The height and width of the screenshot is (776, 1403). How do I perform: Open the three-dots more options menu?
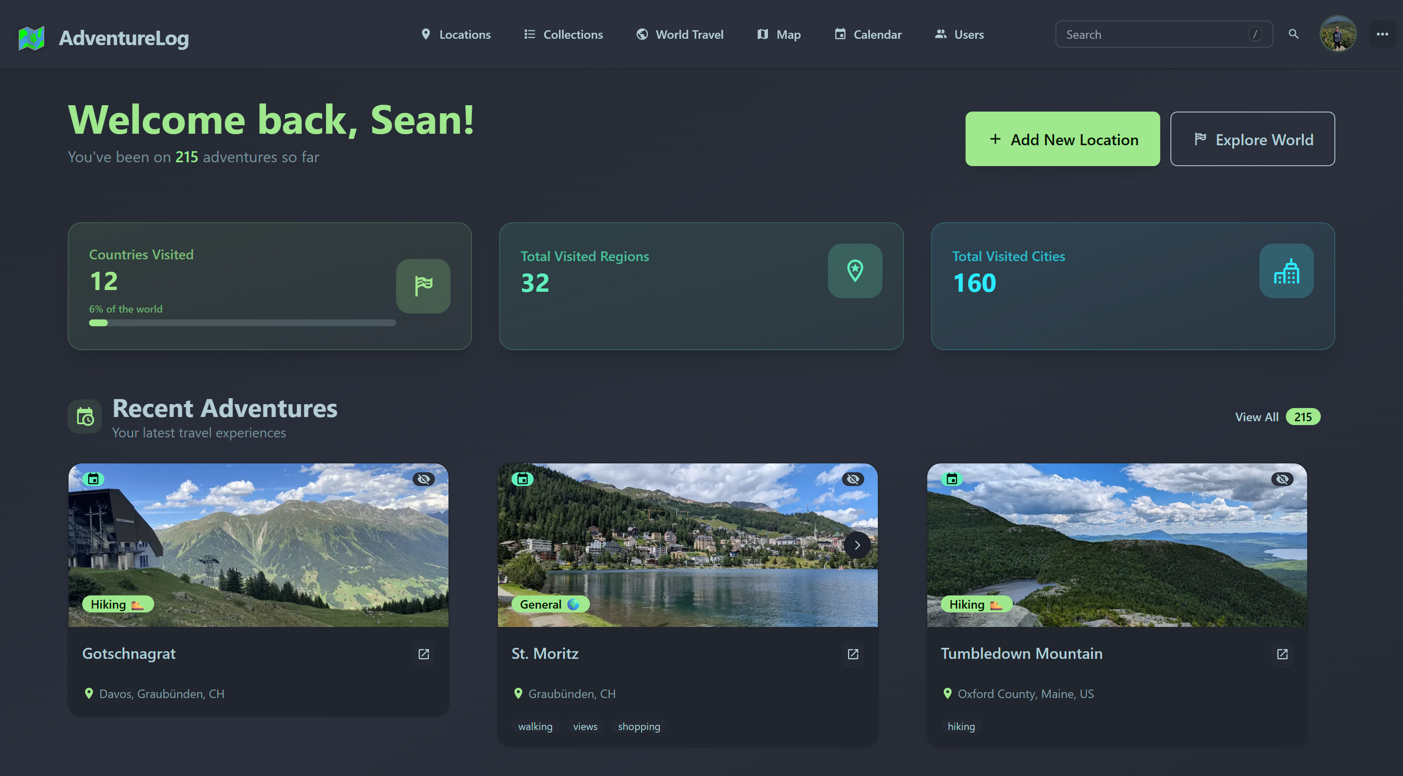(1382, 34)
